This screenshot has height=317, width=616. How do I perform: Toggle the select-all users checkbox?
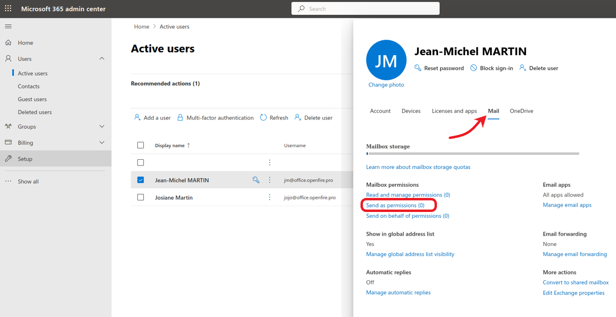point(141,145)
